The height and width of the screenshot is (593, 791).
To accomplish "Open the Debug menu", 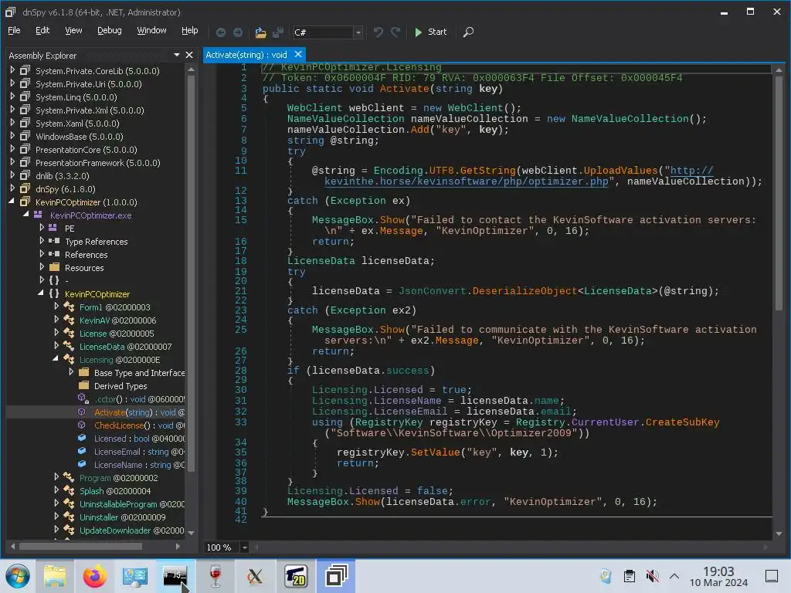I will pyautogui.click(x=110, y=30).
